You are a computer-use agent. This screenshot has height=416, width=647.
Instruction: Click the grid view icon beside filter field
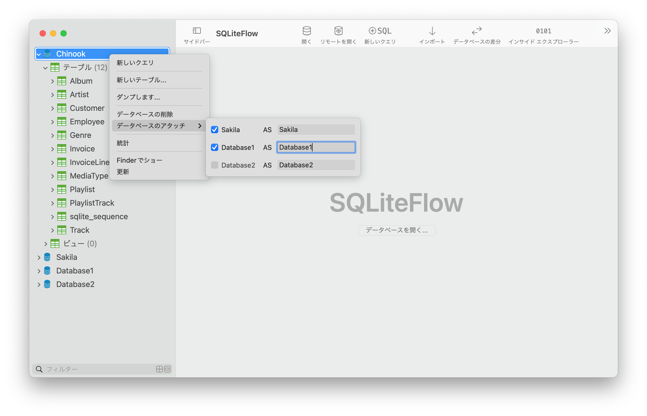[159, 369]
